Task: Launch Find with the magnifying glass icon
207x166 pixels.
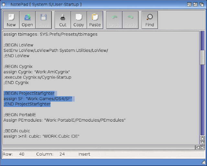Action: point(149,20)
